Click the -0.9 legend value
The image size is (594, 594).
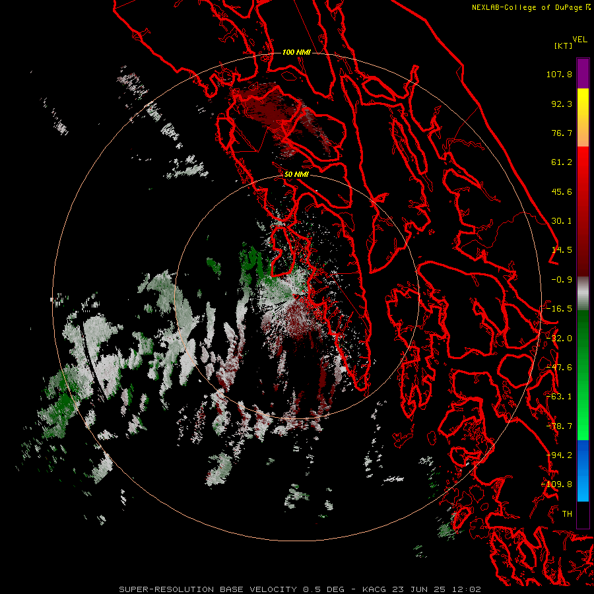(x=562, y=280)
